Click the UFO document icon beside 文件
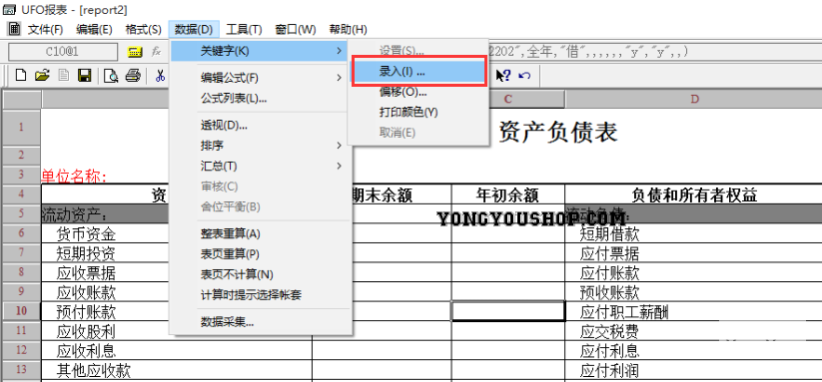This screenshot has height=382, width=822. [14, 29]
